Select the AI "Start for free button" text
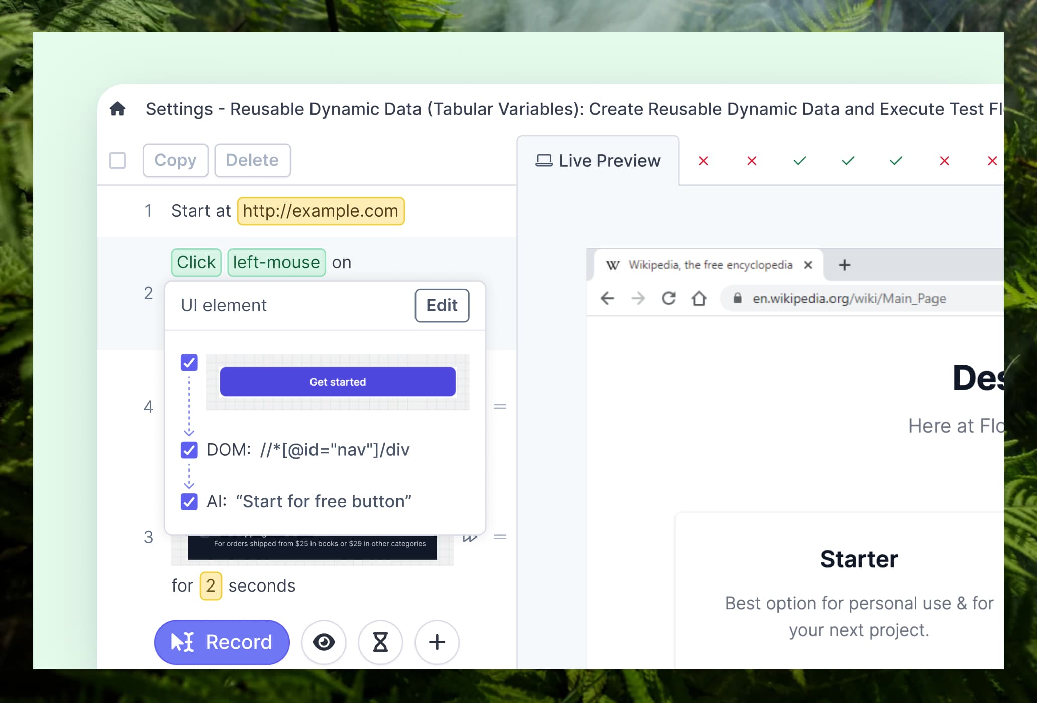The height and width of the screenshot is (703, 1037). [x=324, y=501]
